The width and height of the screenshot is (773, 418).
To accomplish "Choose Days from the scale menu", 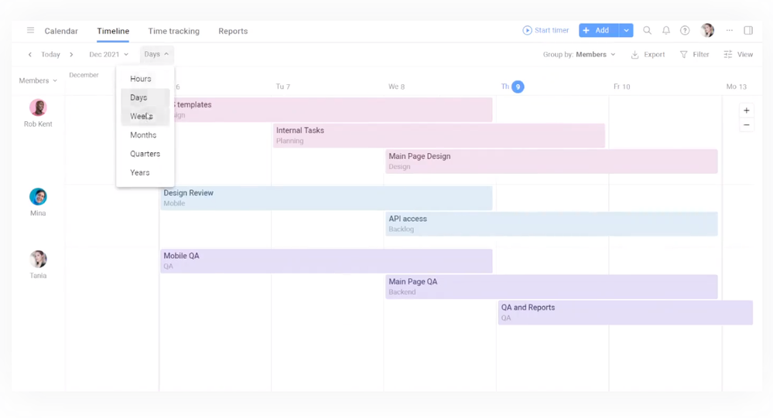I will point(145,97).
